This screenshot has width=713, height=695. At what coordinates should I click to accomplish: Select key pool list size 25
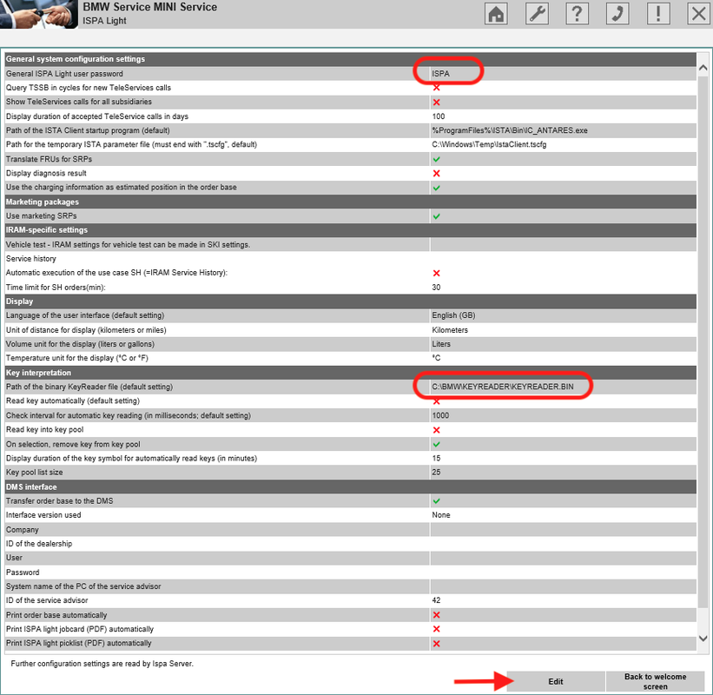pos(436,472)
